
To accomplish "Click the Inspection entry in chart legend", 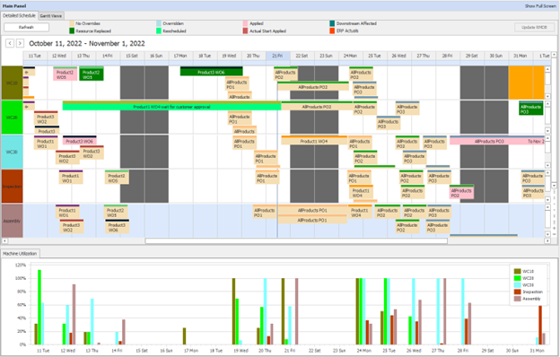I will pyautogui.click(x=529, y=292).
